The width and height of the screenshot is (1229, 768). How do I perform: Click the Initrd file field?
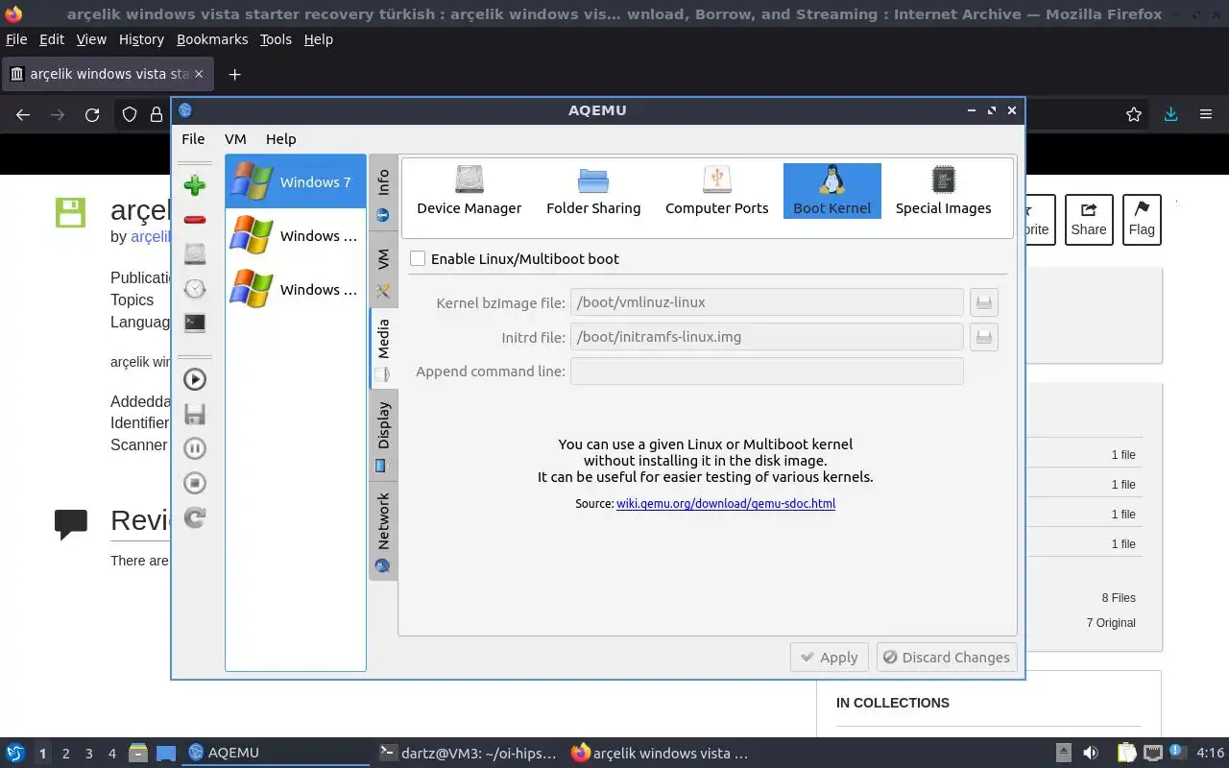click(x=766, y=337)
